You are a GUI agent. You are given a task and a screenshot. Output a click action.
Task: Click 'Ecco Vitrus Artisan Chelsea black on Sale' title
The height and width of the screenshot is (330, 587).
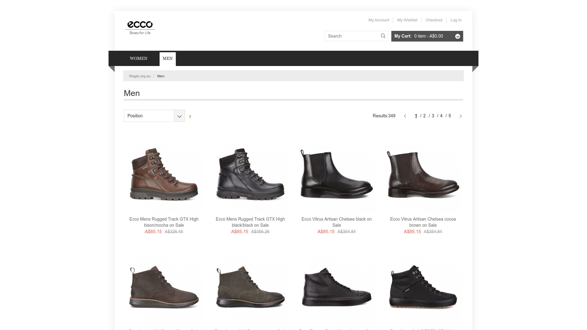[337, 222]
